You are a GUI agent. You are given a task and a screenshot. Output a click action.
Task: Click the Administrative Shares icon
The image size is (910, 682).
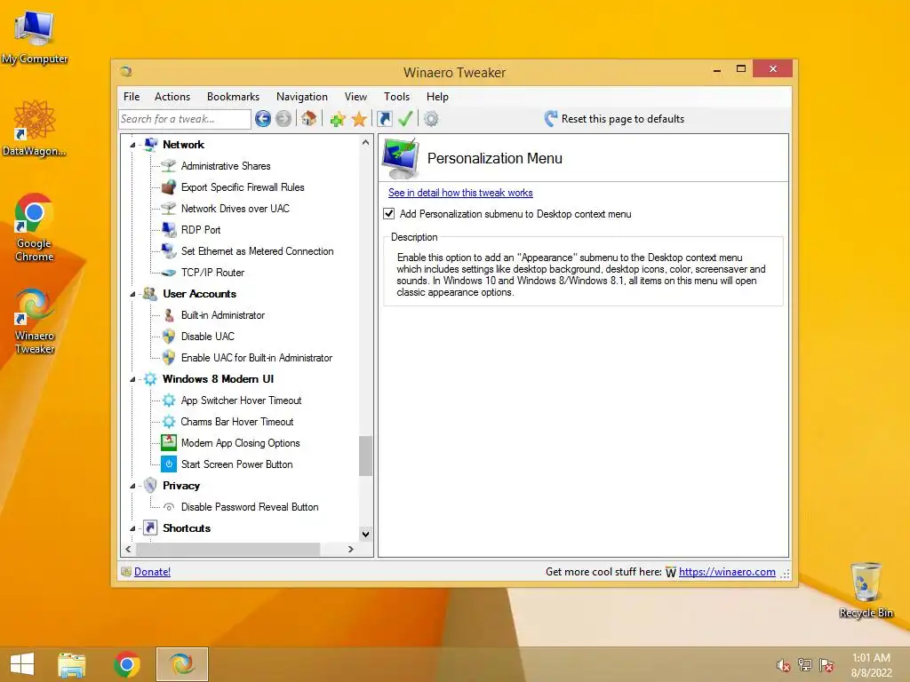[x=168, y=166]
